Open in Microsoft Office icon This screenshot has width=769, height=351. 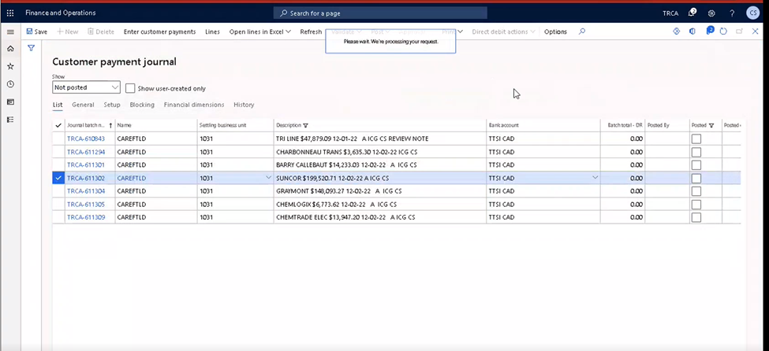pos(692,31)
